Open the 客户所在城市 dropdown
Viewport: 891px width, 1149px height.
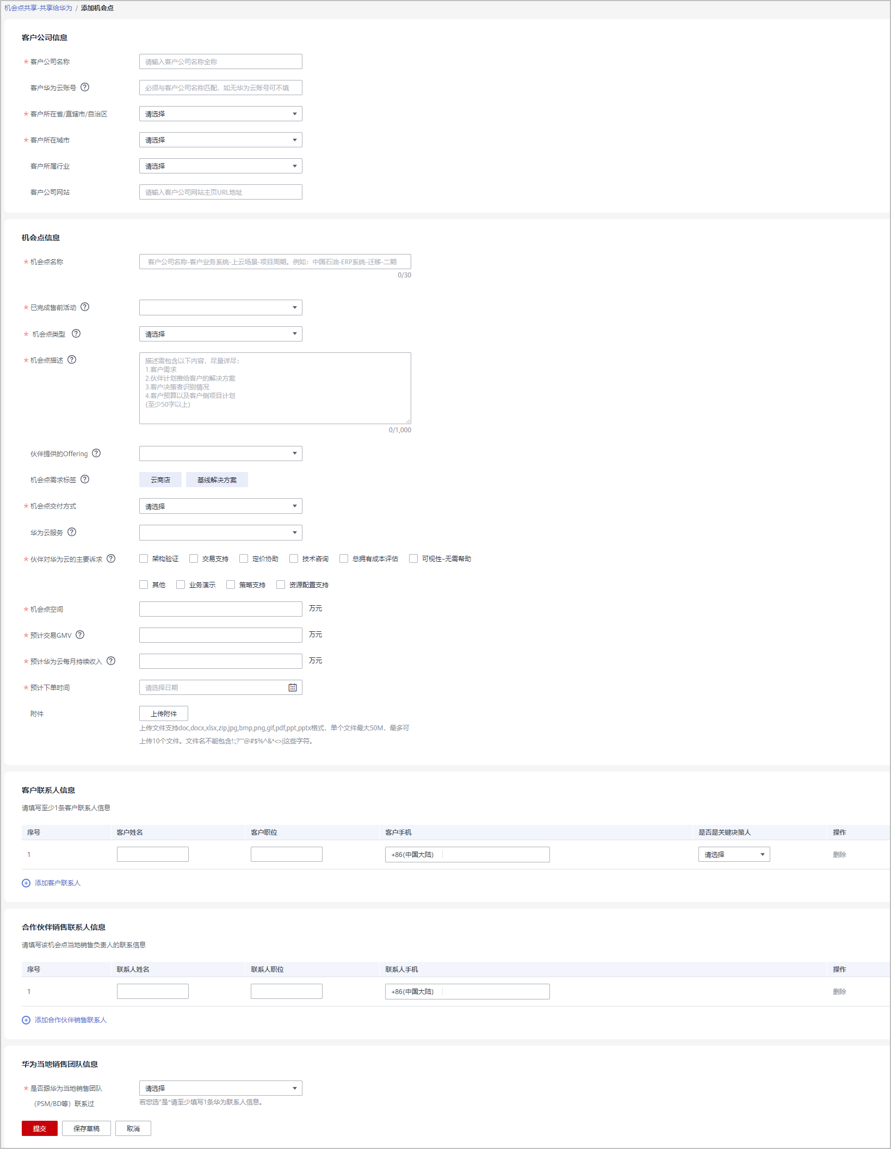coord(221,140)
